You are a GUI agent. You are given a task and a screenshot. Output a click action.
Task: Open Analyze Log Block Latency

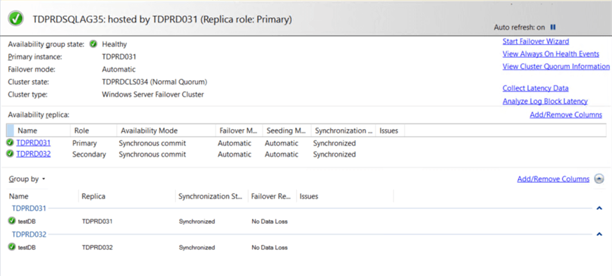tap(545, 101)
